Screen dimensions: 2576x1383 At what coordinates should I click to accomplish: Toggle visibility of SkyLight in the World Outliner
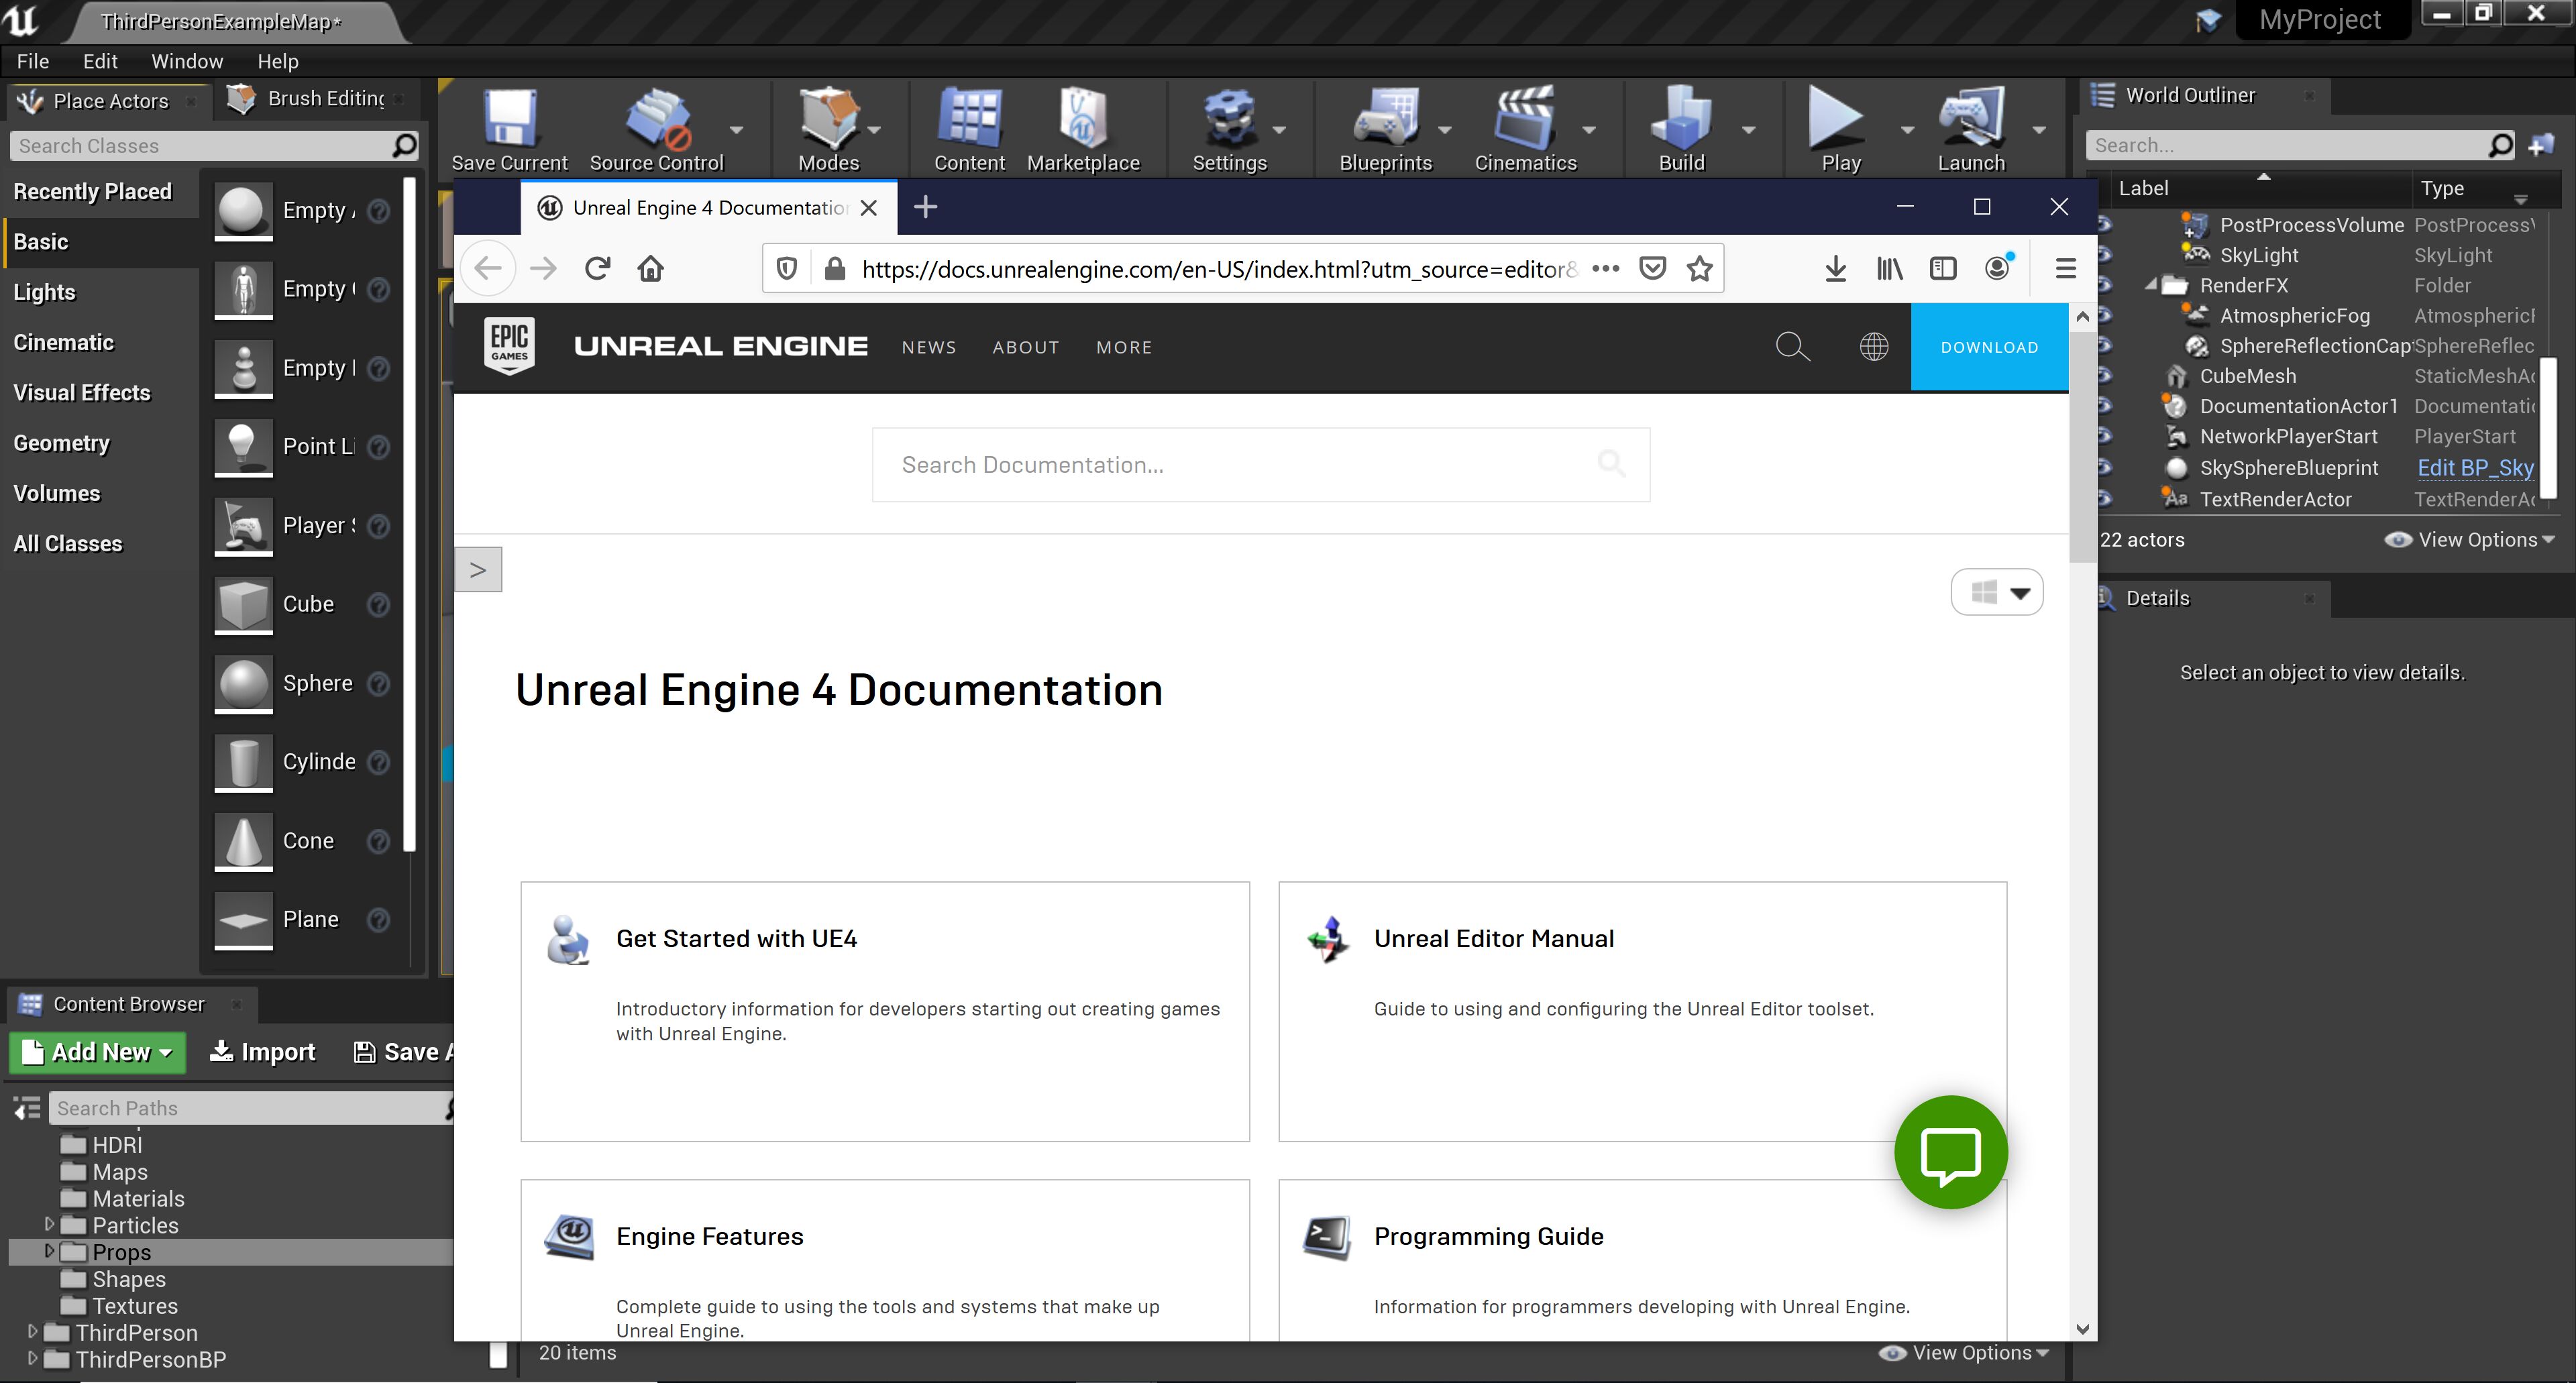pyautogui.click(x=2105, y=255)
